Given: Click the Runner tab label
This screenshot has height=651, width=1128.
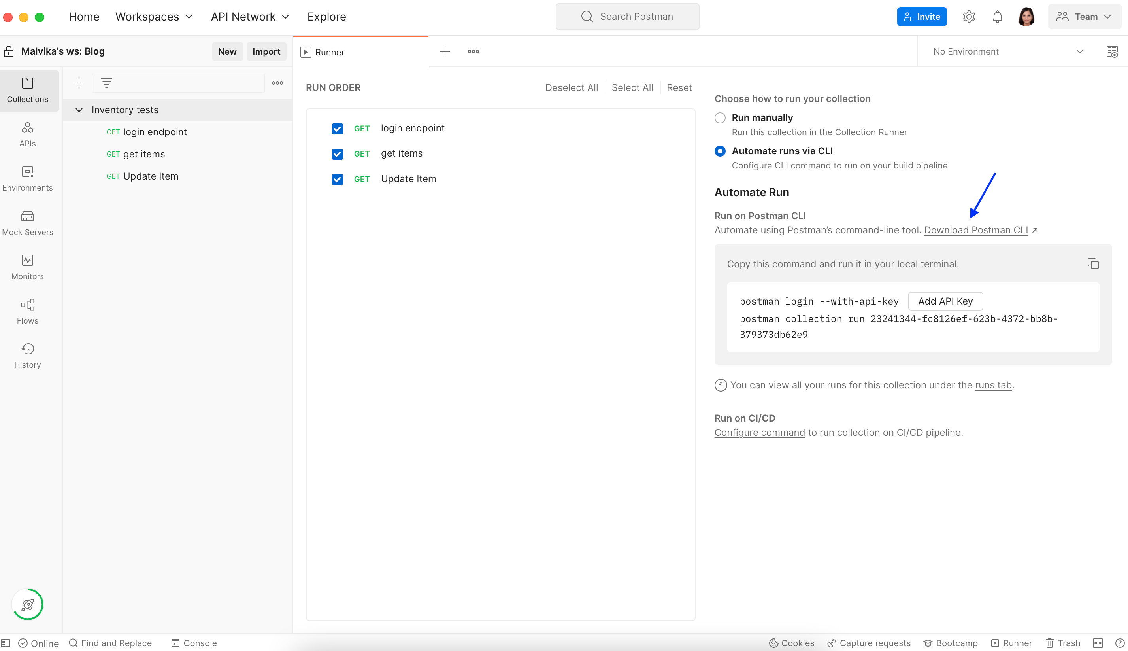Looking at the screenshot, I should pos(330,52).
